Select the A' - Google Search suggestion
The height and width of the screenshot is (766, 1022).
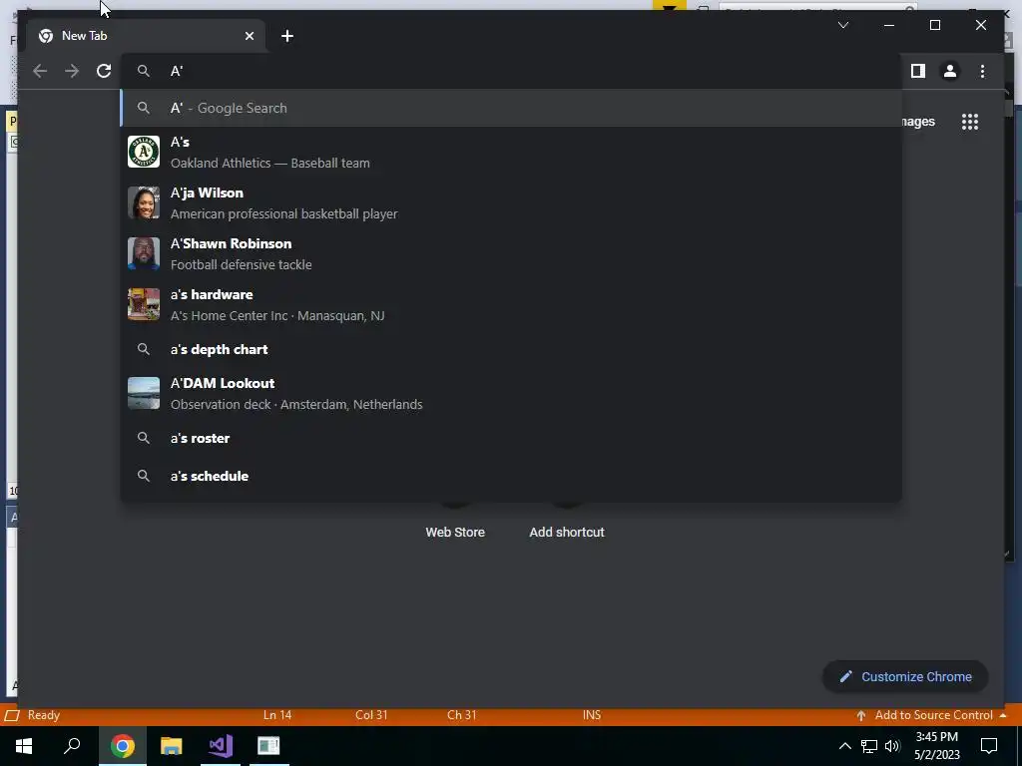pyautogui.click(x=511, y=108)
